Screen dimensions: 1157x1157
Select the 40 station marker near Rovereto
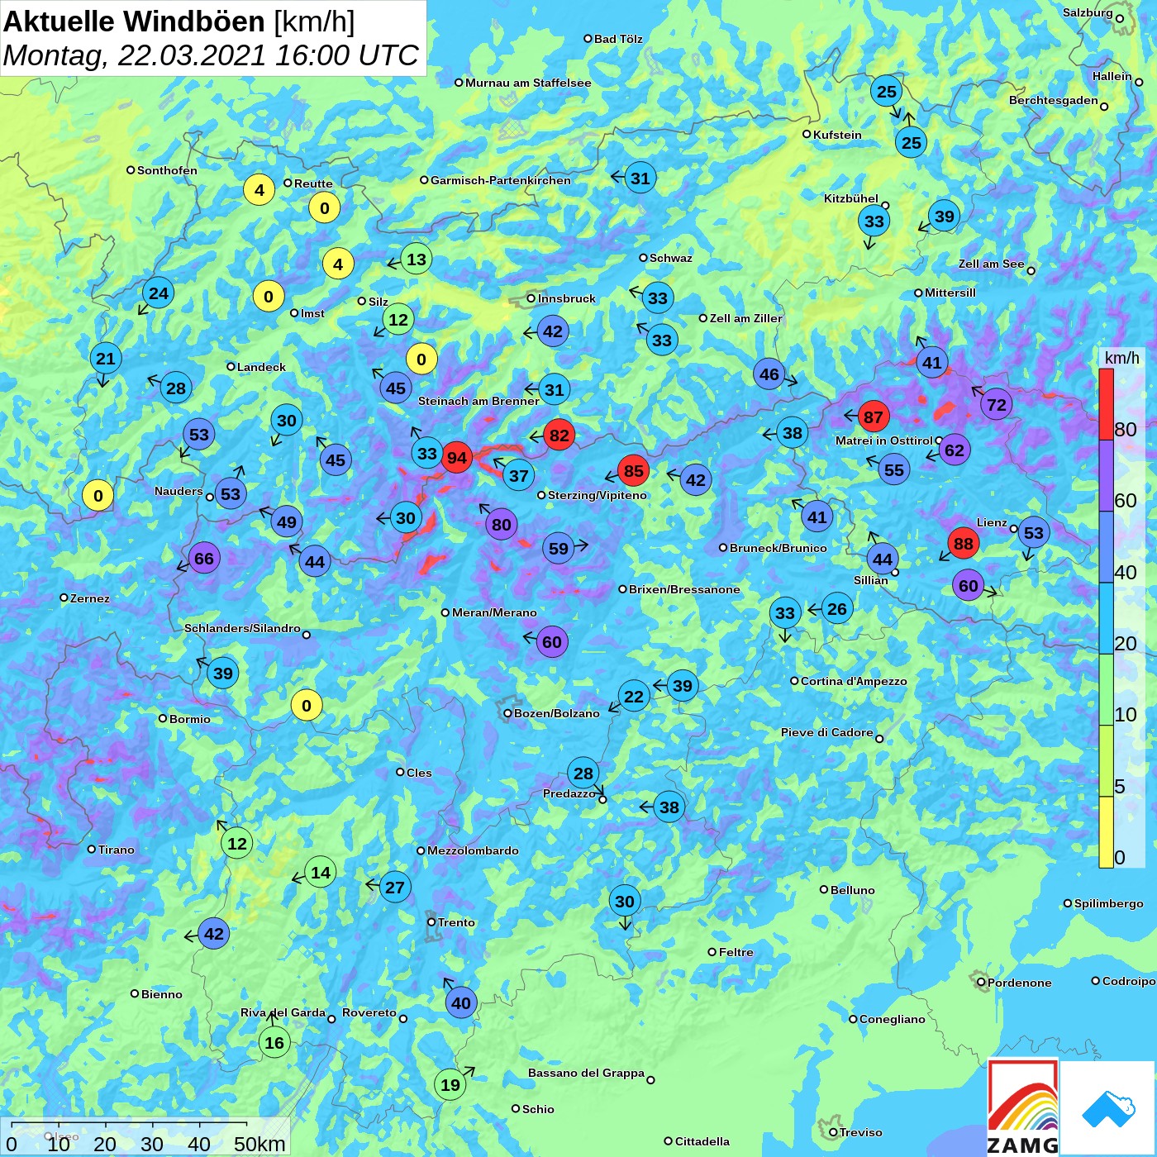click(x=461, y=1003)
